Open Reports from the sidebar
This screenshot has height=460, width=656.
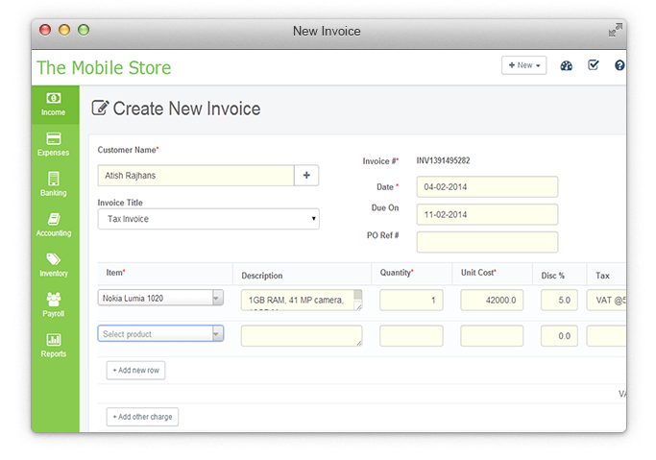53,346
